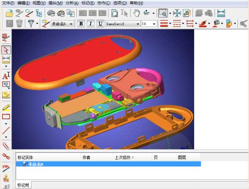Select the text annotation tool
249x189 pixels.
[x=6, y=76]
